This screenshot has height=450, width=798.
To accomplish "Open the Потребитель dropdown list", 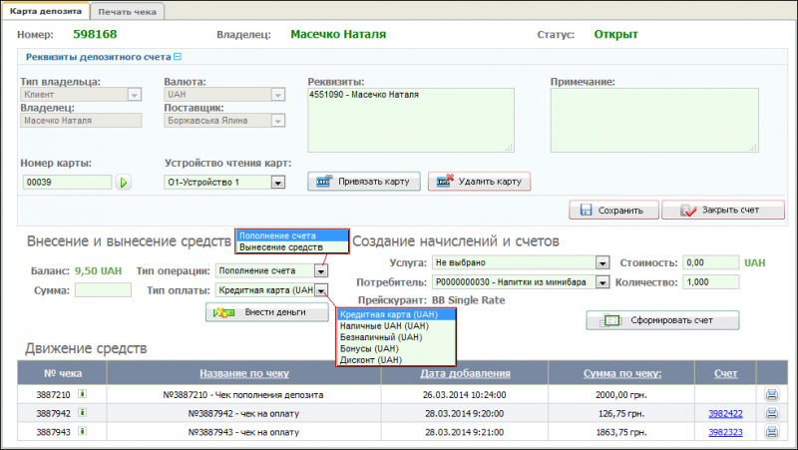I will coord(601,283).
